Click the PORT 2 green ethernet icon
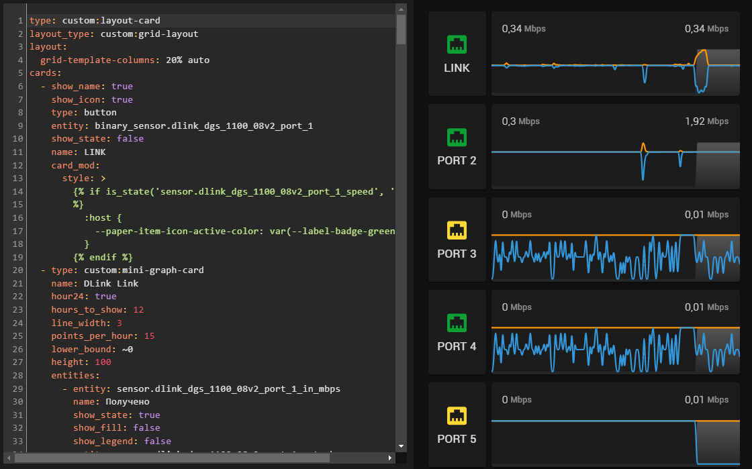 click(457, 138)
